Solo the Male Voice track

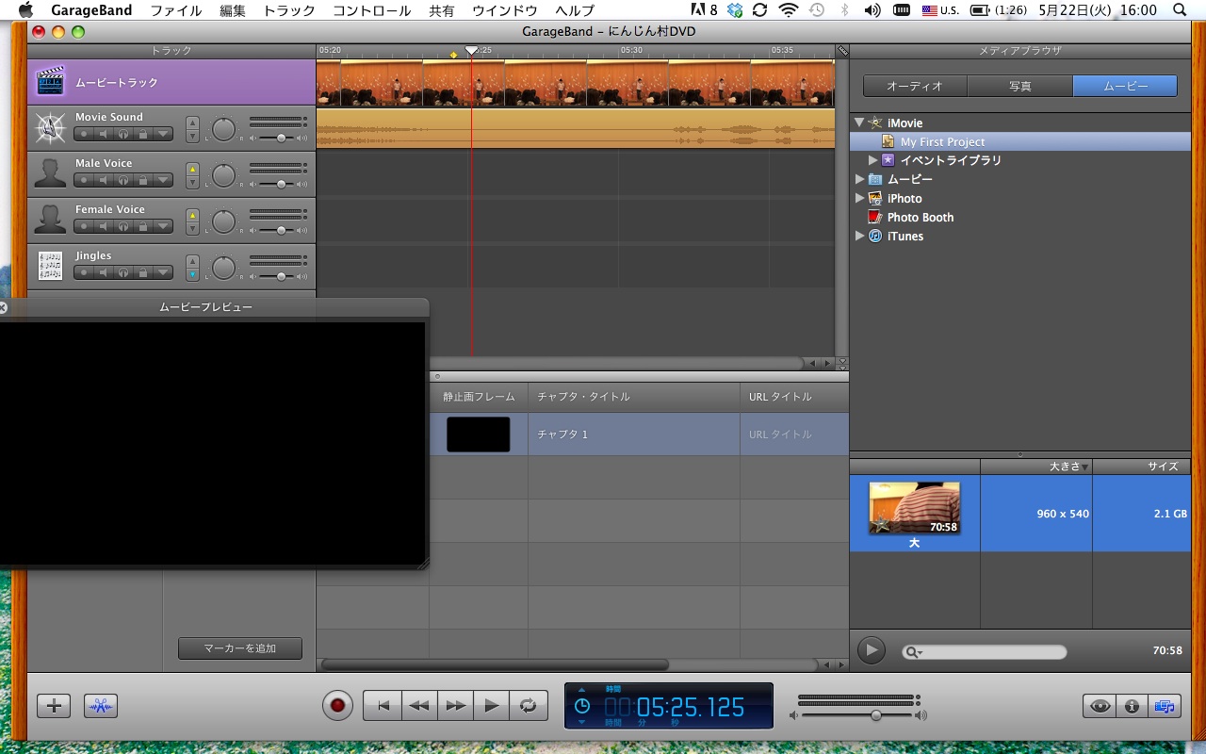click(x=123, y=180)
